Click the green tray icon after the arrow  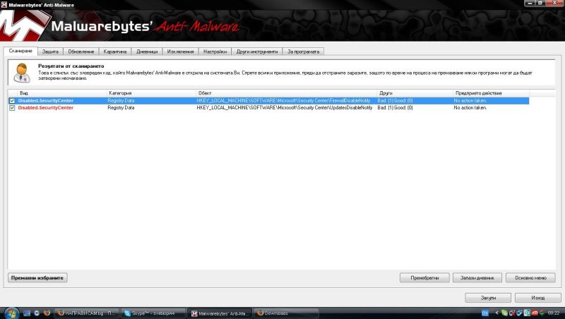(504, 313)
